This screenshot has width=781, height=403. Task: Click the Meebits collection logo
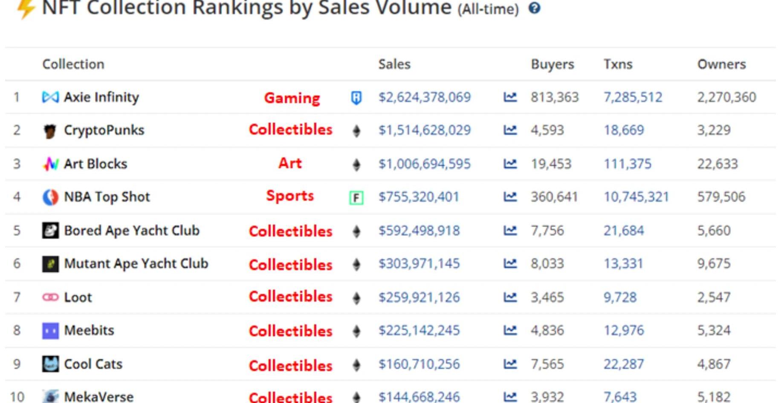(50, 331)
